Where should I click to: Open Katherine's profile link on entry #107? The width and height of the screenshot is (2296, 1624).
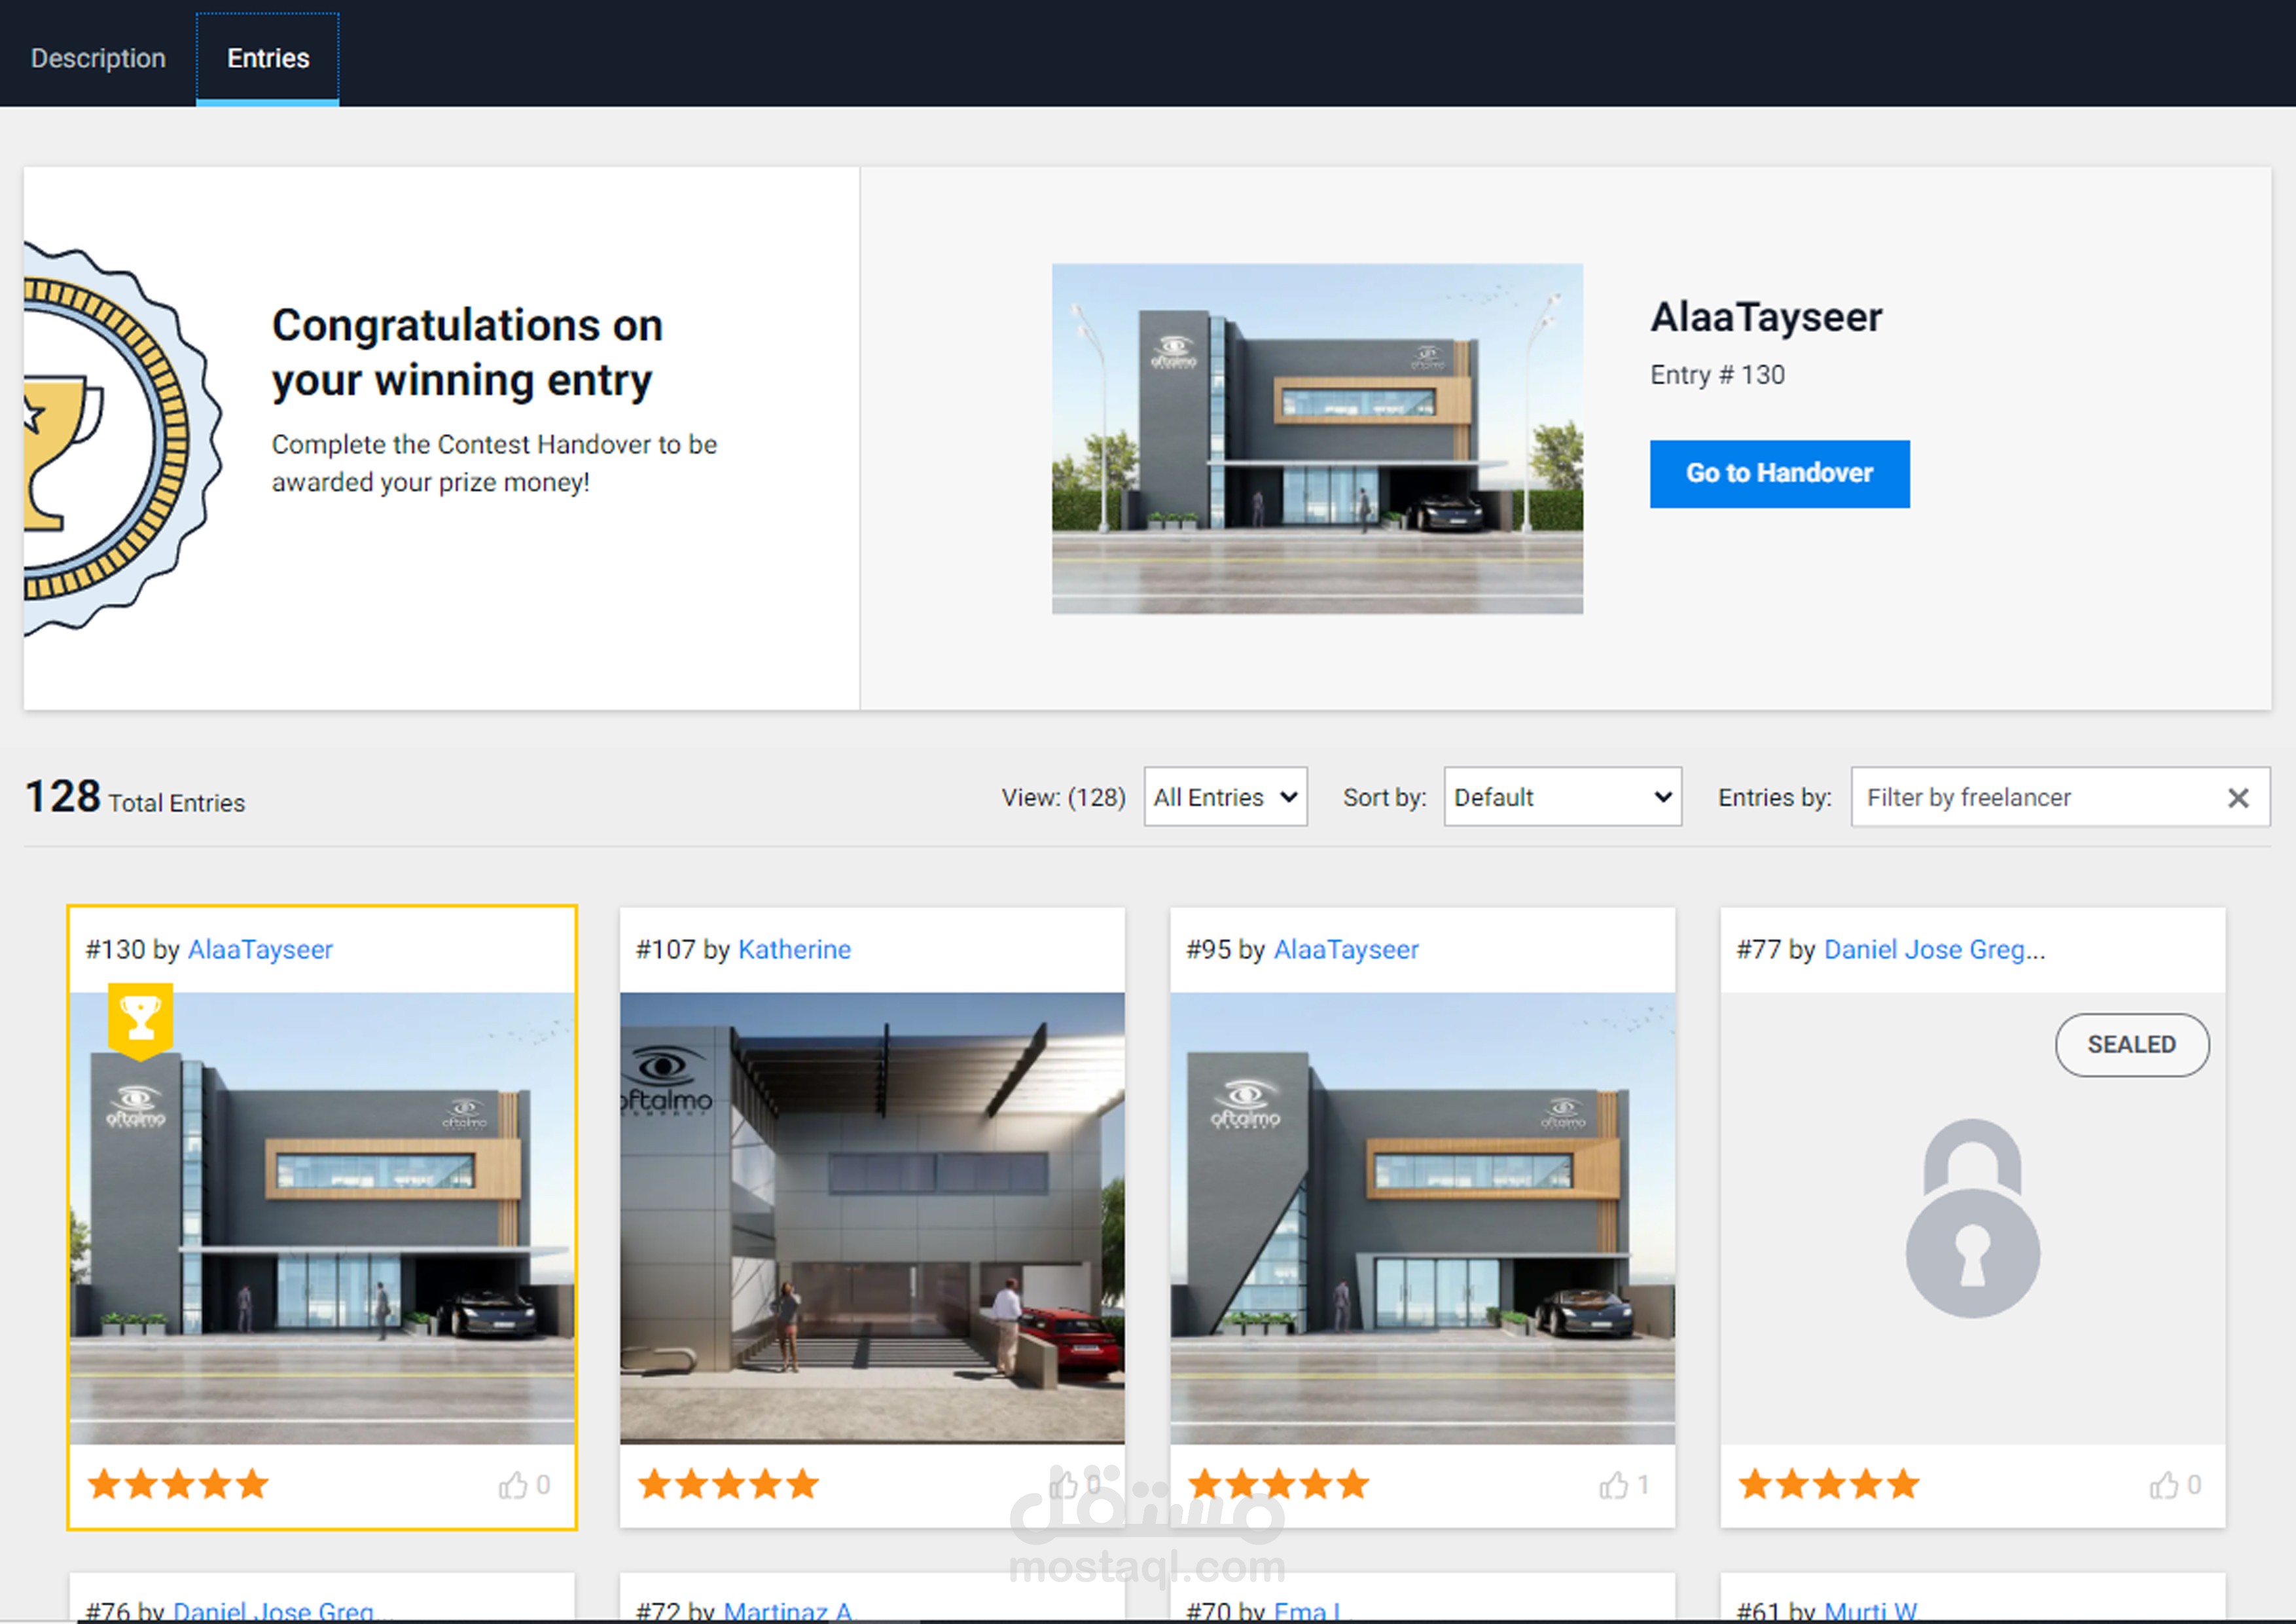click(x=794, y=950)
